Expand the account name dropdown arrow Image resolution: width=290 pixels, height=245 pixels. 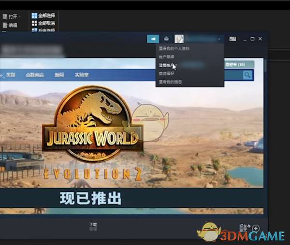pos(219,39)
